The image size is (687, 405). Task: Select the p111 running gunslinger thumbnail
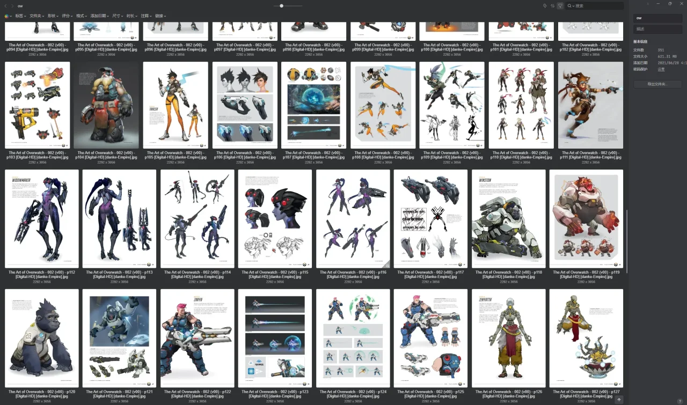[590, 105]
